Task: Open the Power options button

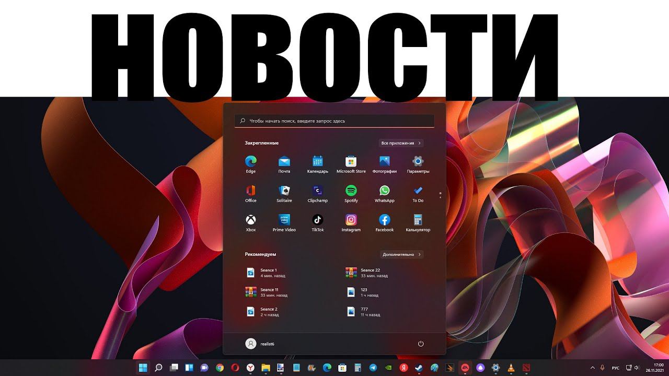Action: (x=421, y=344)
